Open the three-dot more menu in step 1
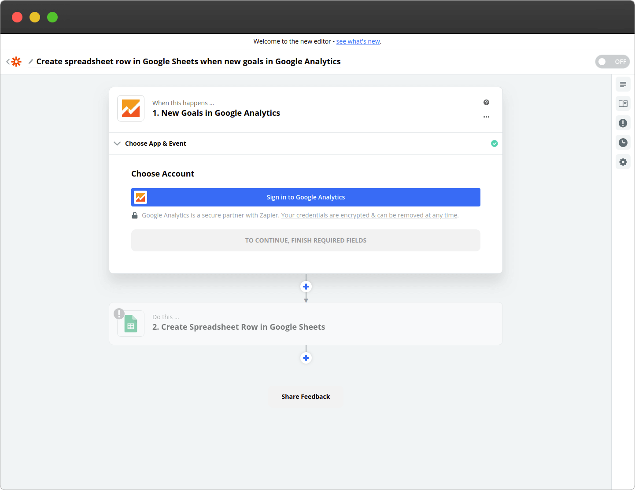Screen dimensions: 635x490 (x=486, y=117)
